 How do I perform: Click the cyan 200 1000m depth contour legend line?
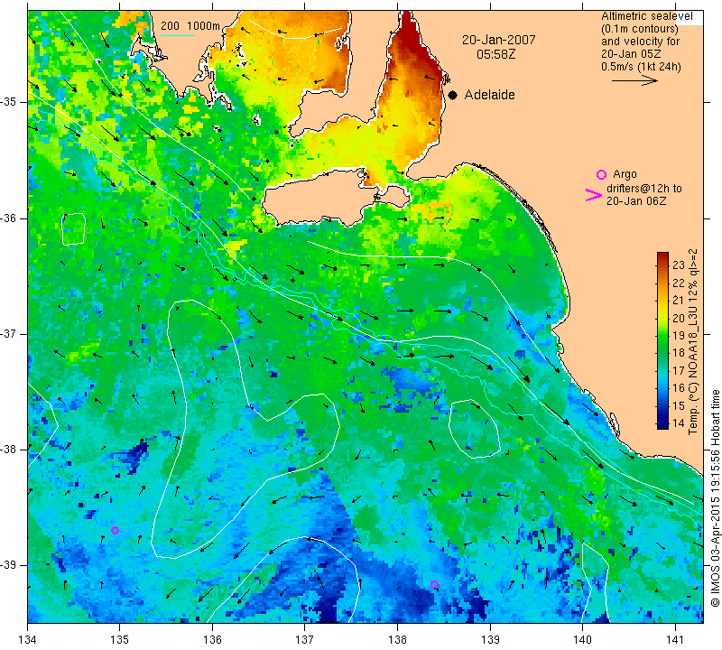click(x=178, y=35)
